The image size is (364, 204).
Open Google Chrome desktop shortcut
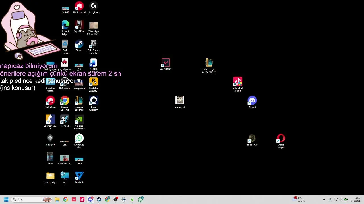coord(65,104)
